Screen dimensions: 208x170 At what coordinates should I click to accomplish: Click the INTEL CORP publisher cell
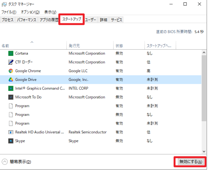tap(78, 88)
